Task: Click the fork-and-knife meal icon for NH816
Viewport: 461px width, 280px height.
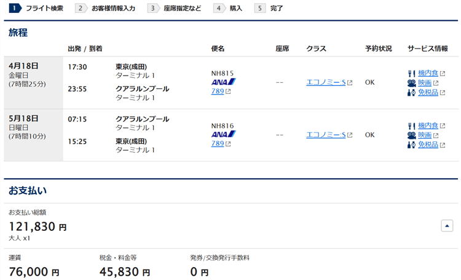Action: 412,126
